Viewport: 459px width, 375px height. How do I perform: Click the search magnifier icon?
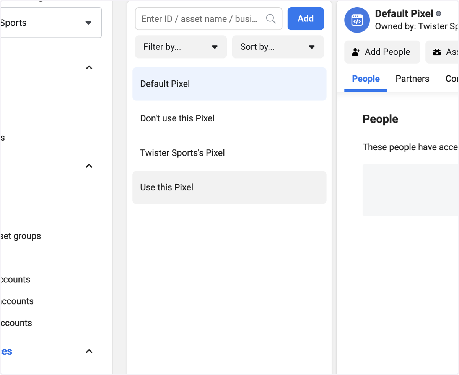[x=271, y=19]
